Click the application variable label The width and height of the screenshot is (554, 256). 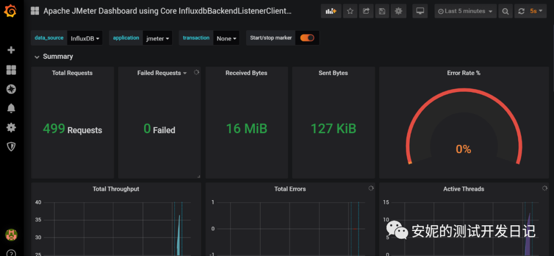click(126, 38)
